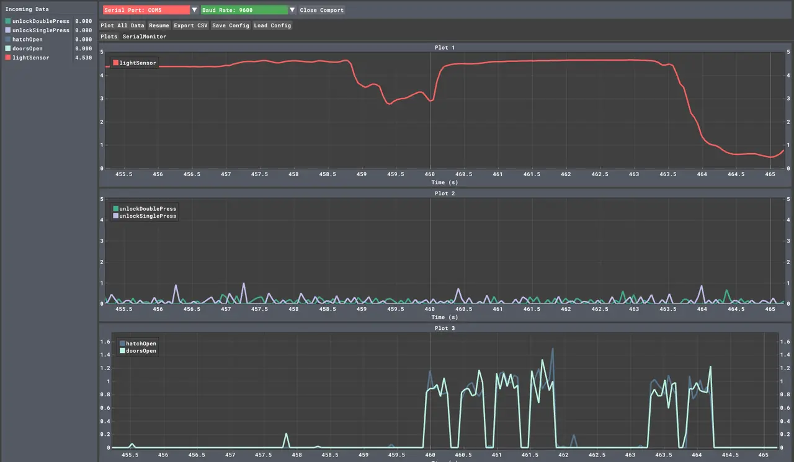Click Time (s) axis label of Plot 2

click(x=444, y=317)
